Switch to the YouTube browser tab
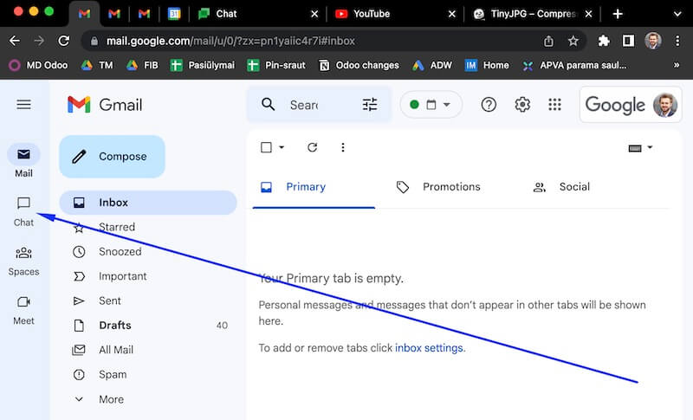The height and width of the screenshot is (420, 693). pos(395,14)
